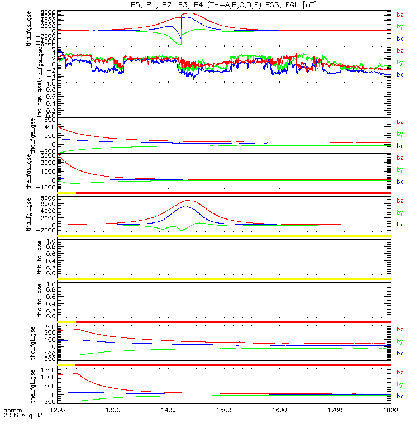Image resolution: width=419 pixels, height=447 pixels.
Task: Select the thd_fgl_gse y-axis label
Action: pyautogui.click(x=33, y=343)
